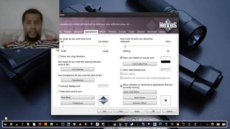The image size is (230, 129).
Task: Launch the Ai Illustrator icon in the dock
Action: (69, 124)
